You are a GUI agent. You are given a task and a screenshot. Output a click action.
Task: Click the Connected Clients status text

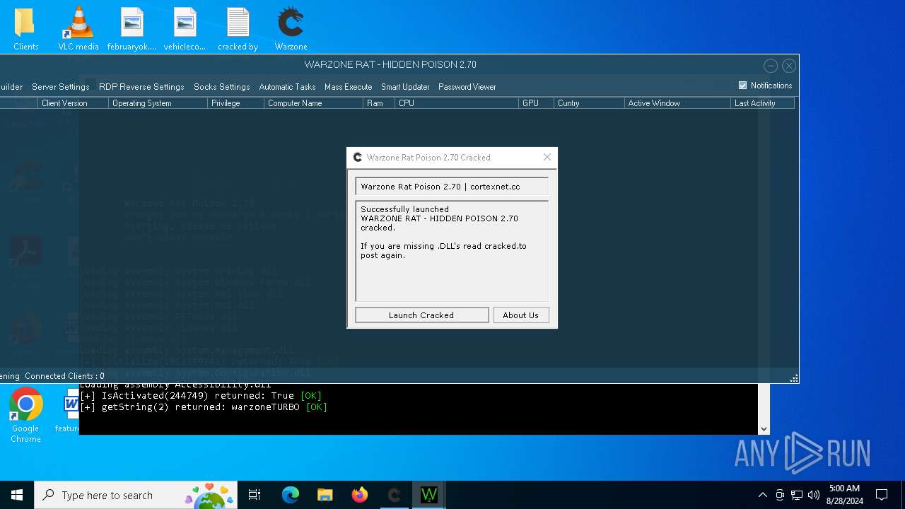pyautogui.click(x=64, y=376)
